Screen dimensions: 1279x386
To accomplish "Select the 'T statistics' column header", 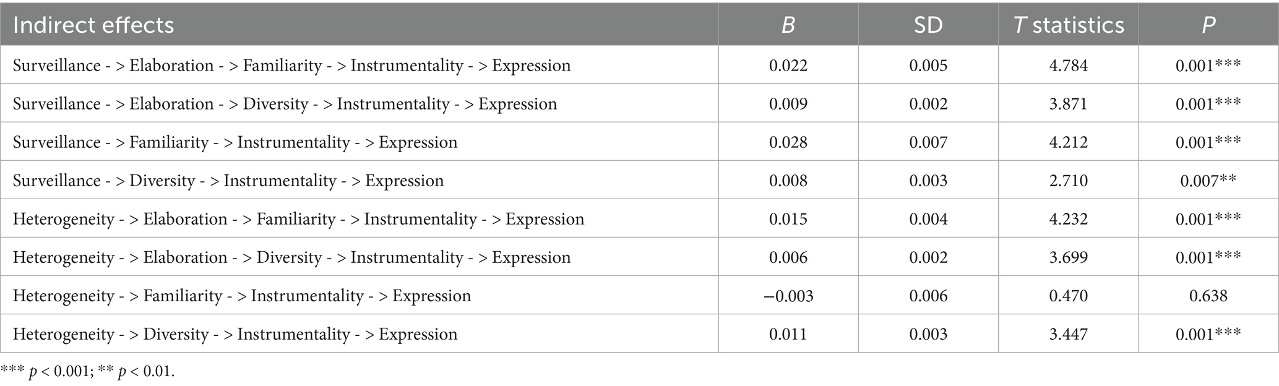I will [1068, 25].
